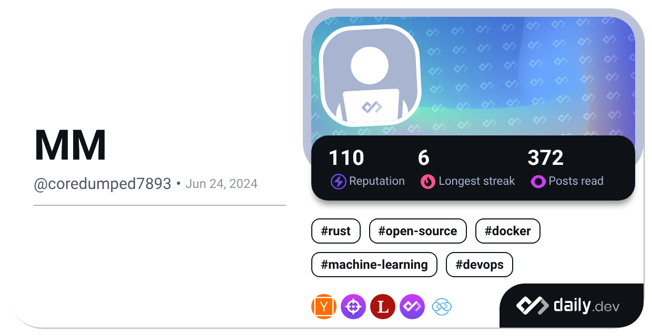Open the #machine-learning tag
Image resolution: width=652 pixels, height=336 pixels.
[374, 265]
